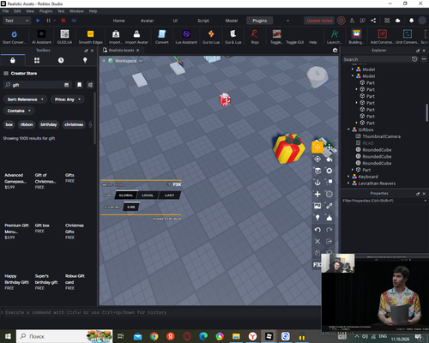This screenshot has height=343, width=429.
Task: Open the Creator Store header
Action: (x=24, y=74)
